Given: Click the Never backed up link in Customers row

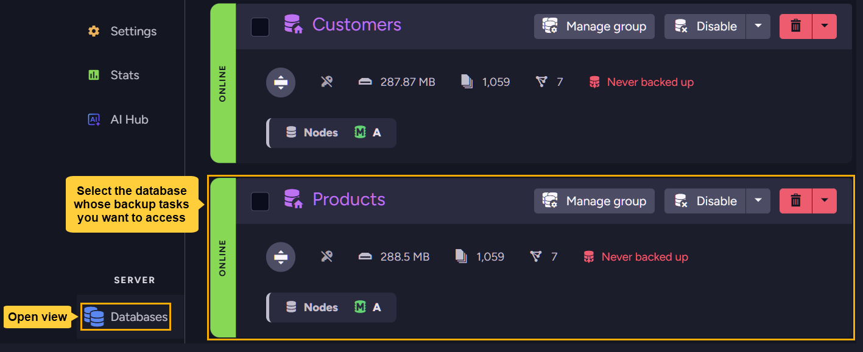Looking at the screenshot, I should (x=649, y=82).
